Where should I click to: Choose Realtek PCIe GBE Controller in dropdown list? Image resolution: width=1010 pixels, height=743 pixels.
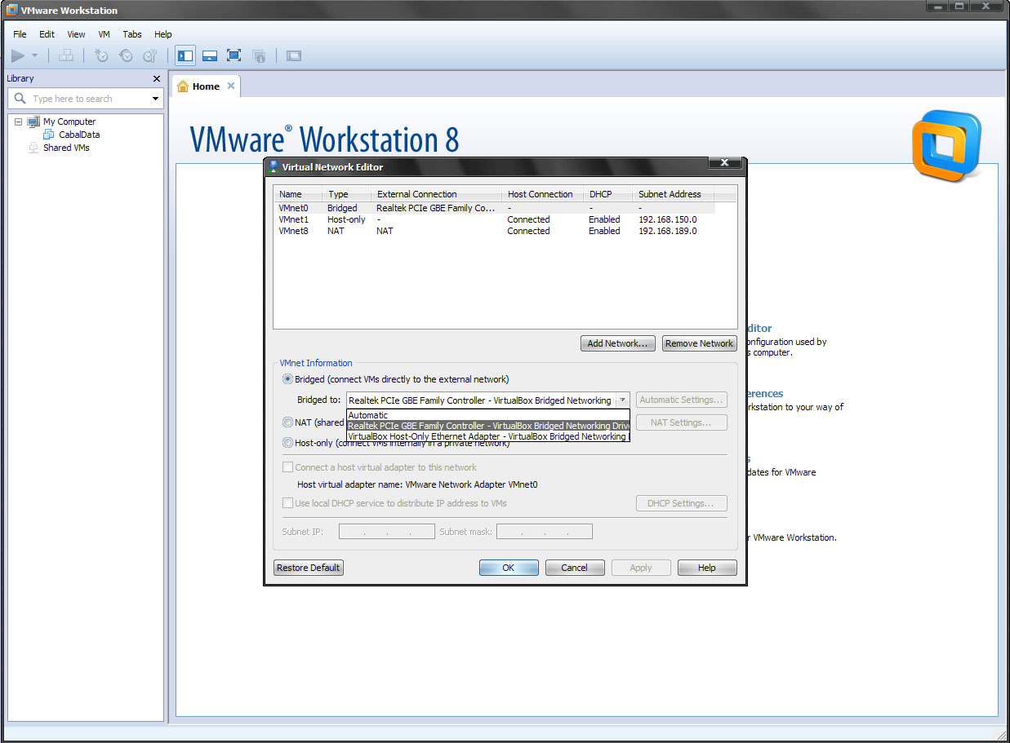pos(488,426)
